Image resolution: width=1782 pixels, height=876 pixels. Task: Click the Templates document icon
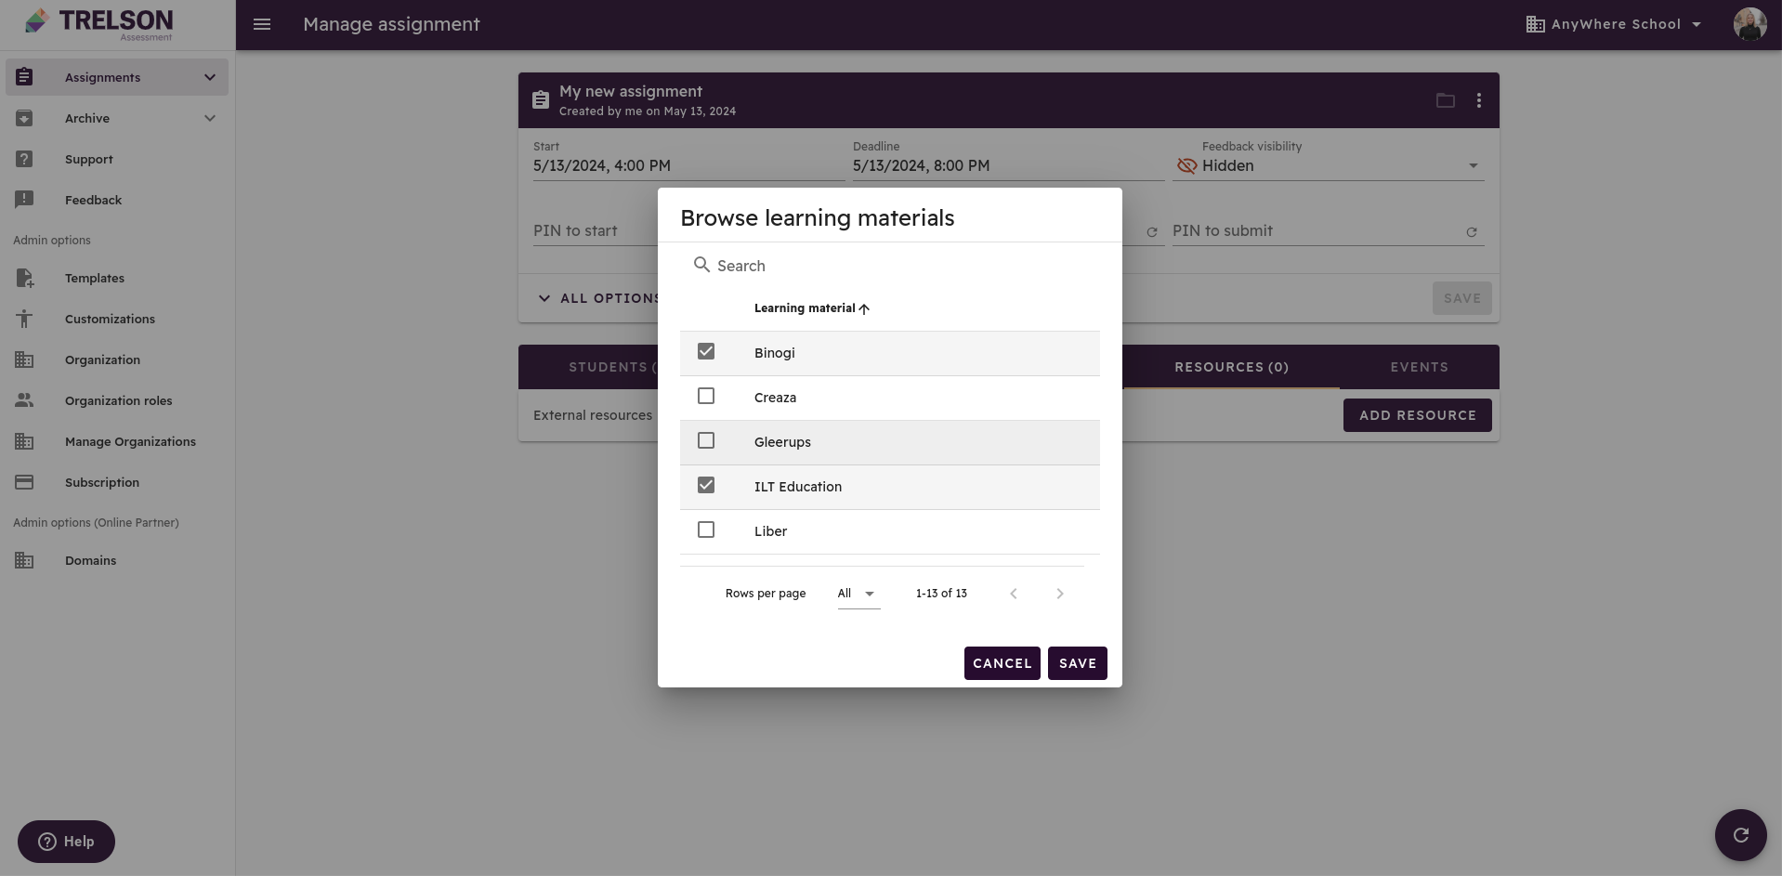(25, 278)
